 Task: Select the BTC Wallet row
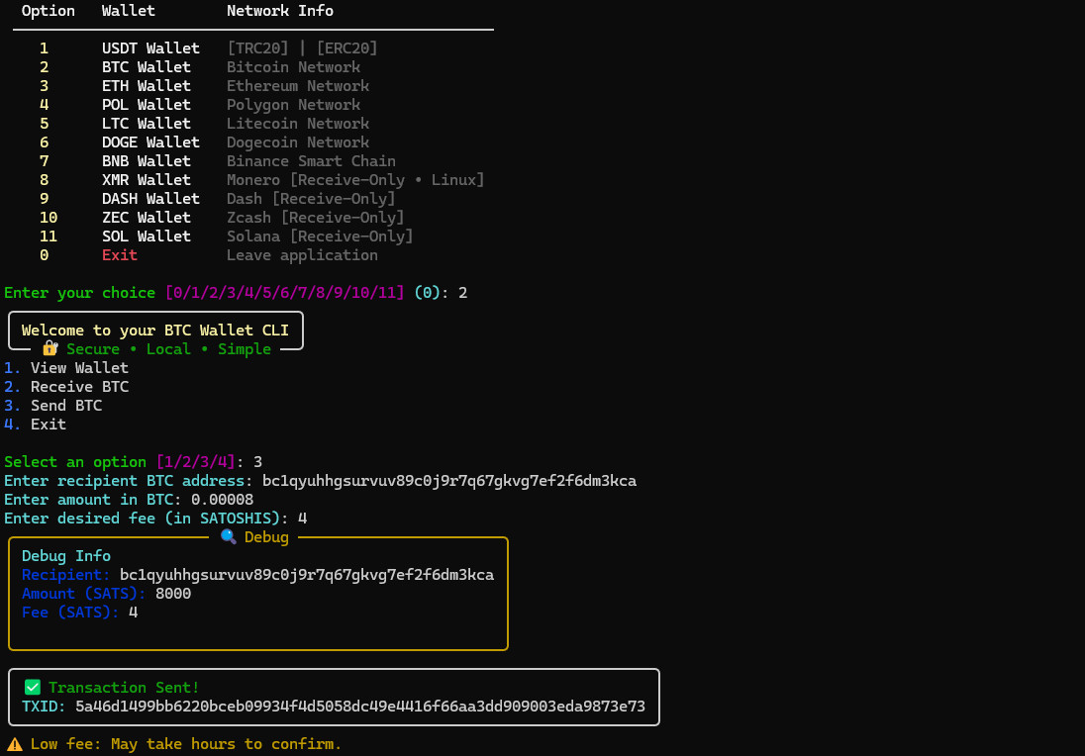coord(146,67)
